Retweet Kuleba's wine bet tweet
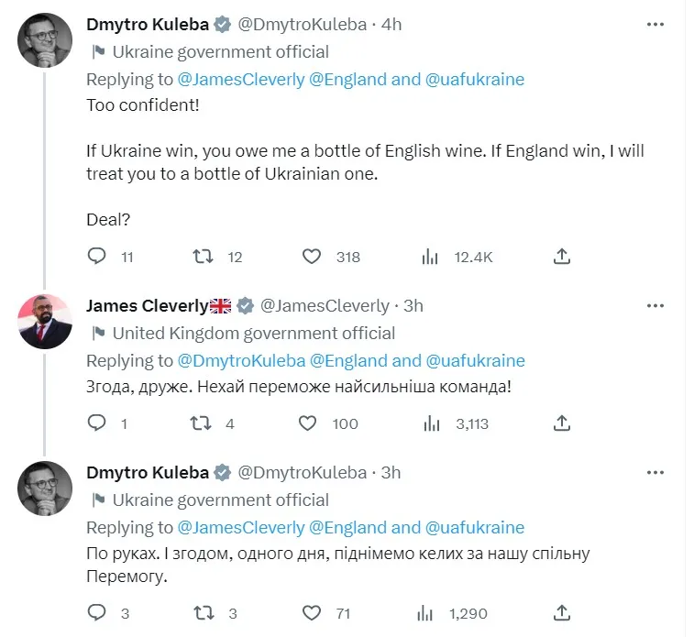This screenshot has height=637, width=694. pos(204,257)
